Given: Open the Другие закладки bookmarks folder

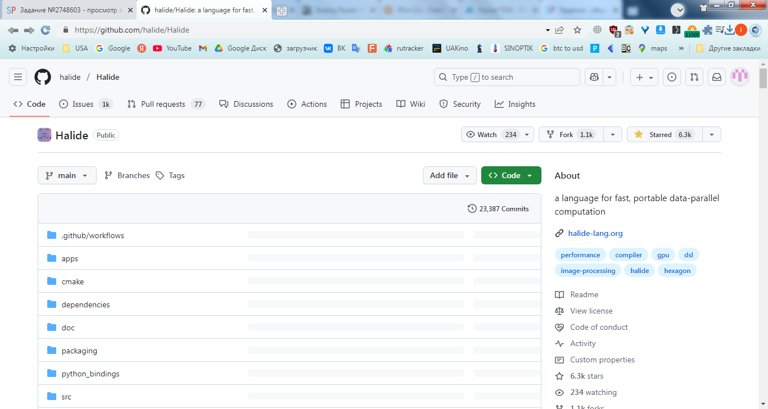Looking at the screenshot, I should [729, 48].
